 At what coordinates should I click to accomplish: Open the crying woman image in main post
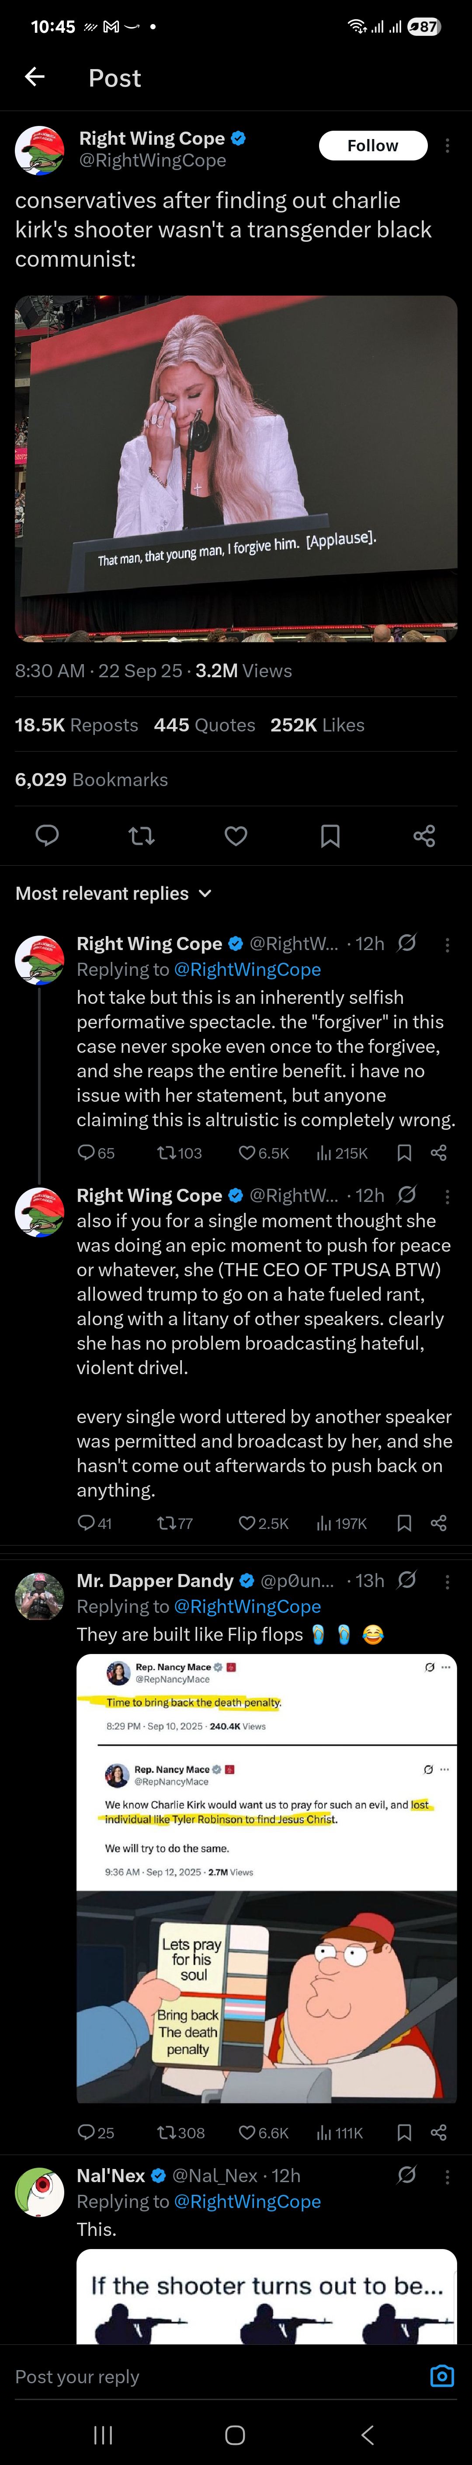point(236,468)
